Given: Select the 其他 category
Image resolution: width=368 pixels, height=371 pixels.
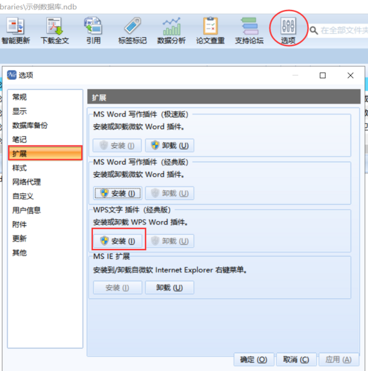Looking at the screenshot, I should point(45,253).
